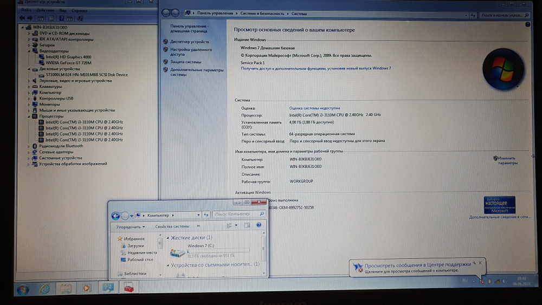Open the Вид menu in Device Manager

click(62, 10)
